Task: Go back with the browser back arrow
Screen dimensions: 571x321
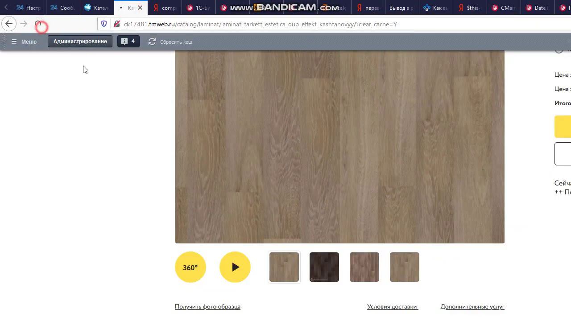Action: [x=9, y=24]
